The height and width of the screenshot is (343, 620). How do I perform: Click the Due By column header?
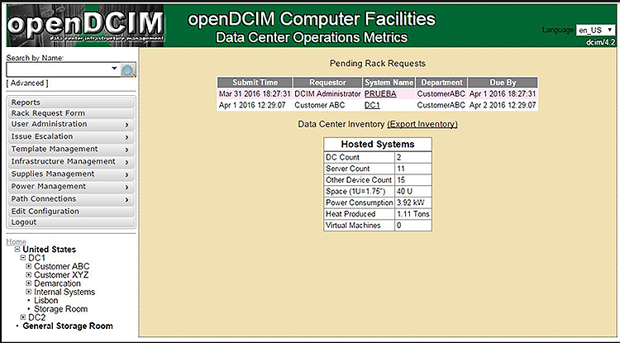coord(503,82)
